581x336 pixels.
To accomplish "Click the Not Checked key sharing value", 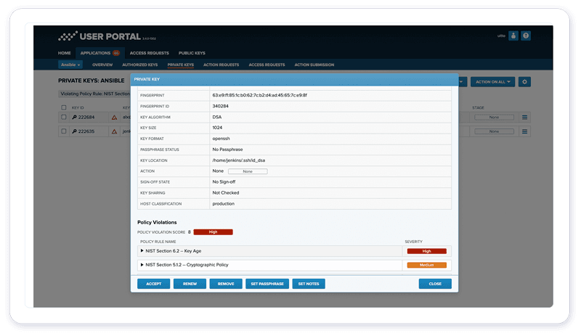I will [x=226, y=192].
